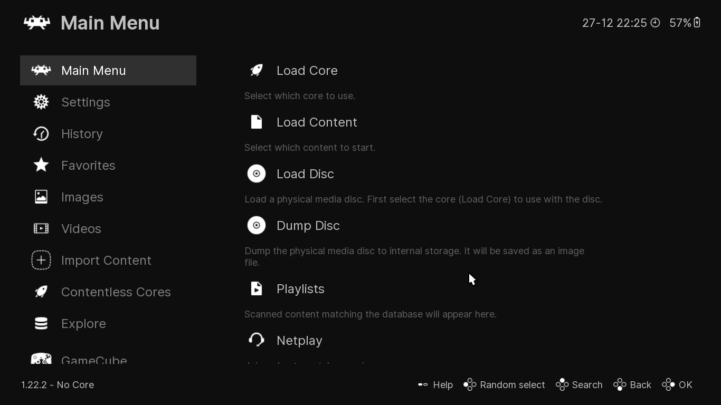Open the Settings sidebar entry
The width and height of the screenshot is (721, 405).
(x=108, y=102)
